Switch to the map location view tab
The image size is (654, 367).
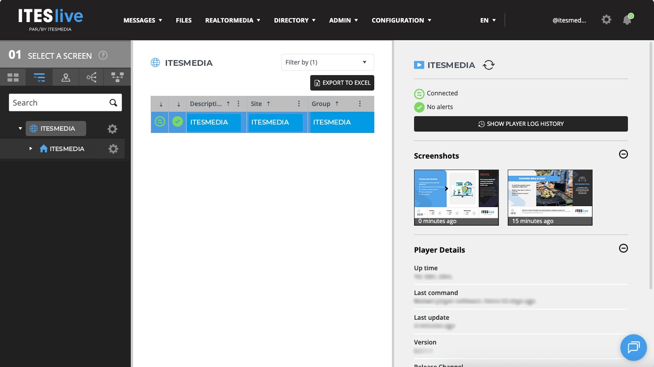tap(66, 77)
